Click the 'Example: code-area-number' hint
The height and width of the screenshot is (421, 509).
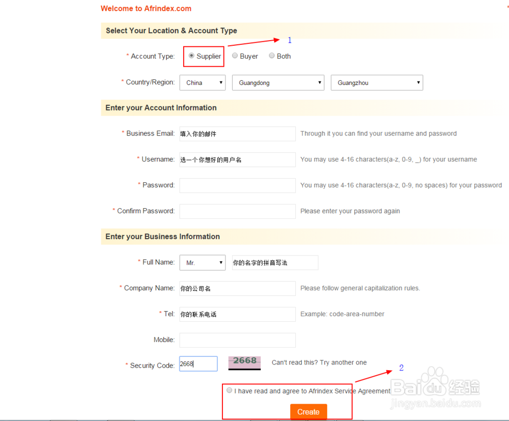coord(342,314)
